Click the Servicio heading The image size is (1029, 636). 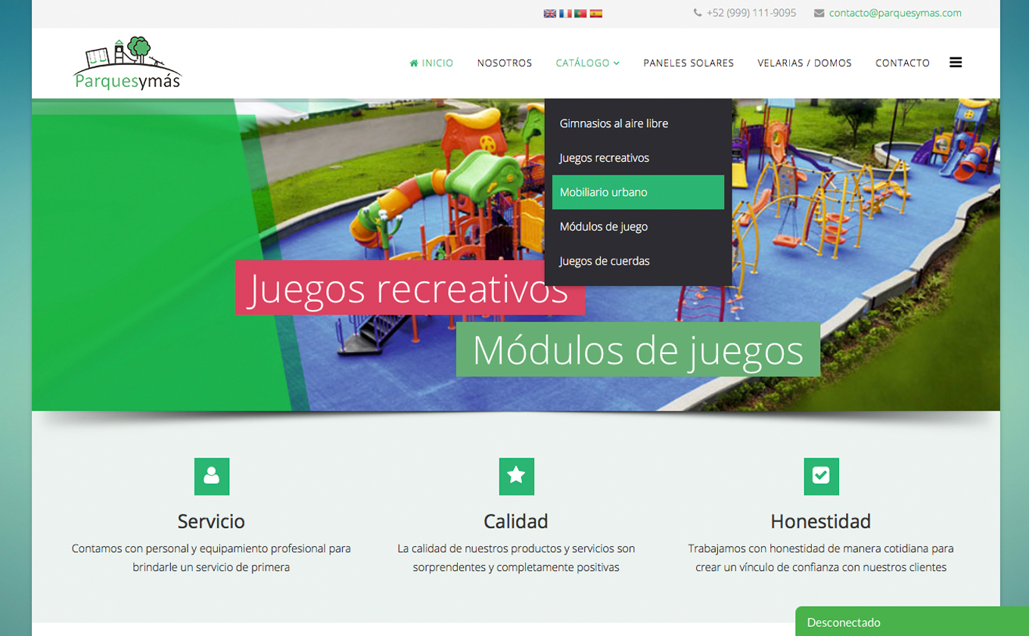coord(211,521)
